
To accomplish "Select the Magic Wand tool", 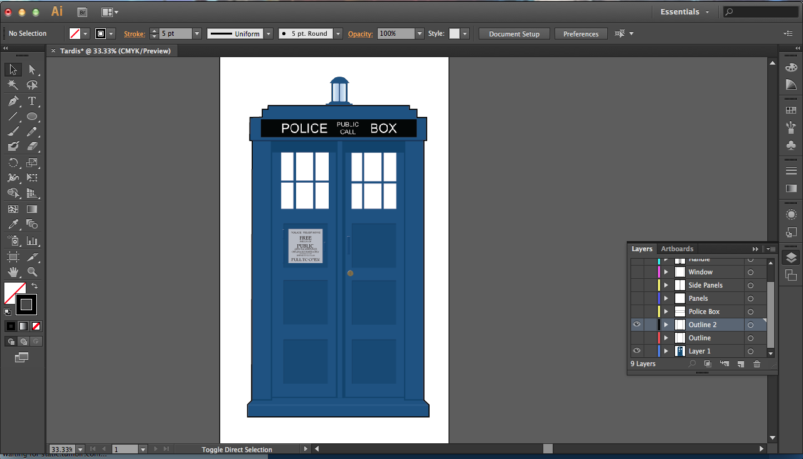I will [13, 85].
